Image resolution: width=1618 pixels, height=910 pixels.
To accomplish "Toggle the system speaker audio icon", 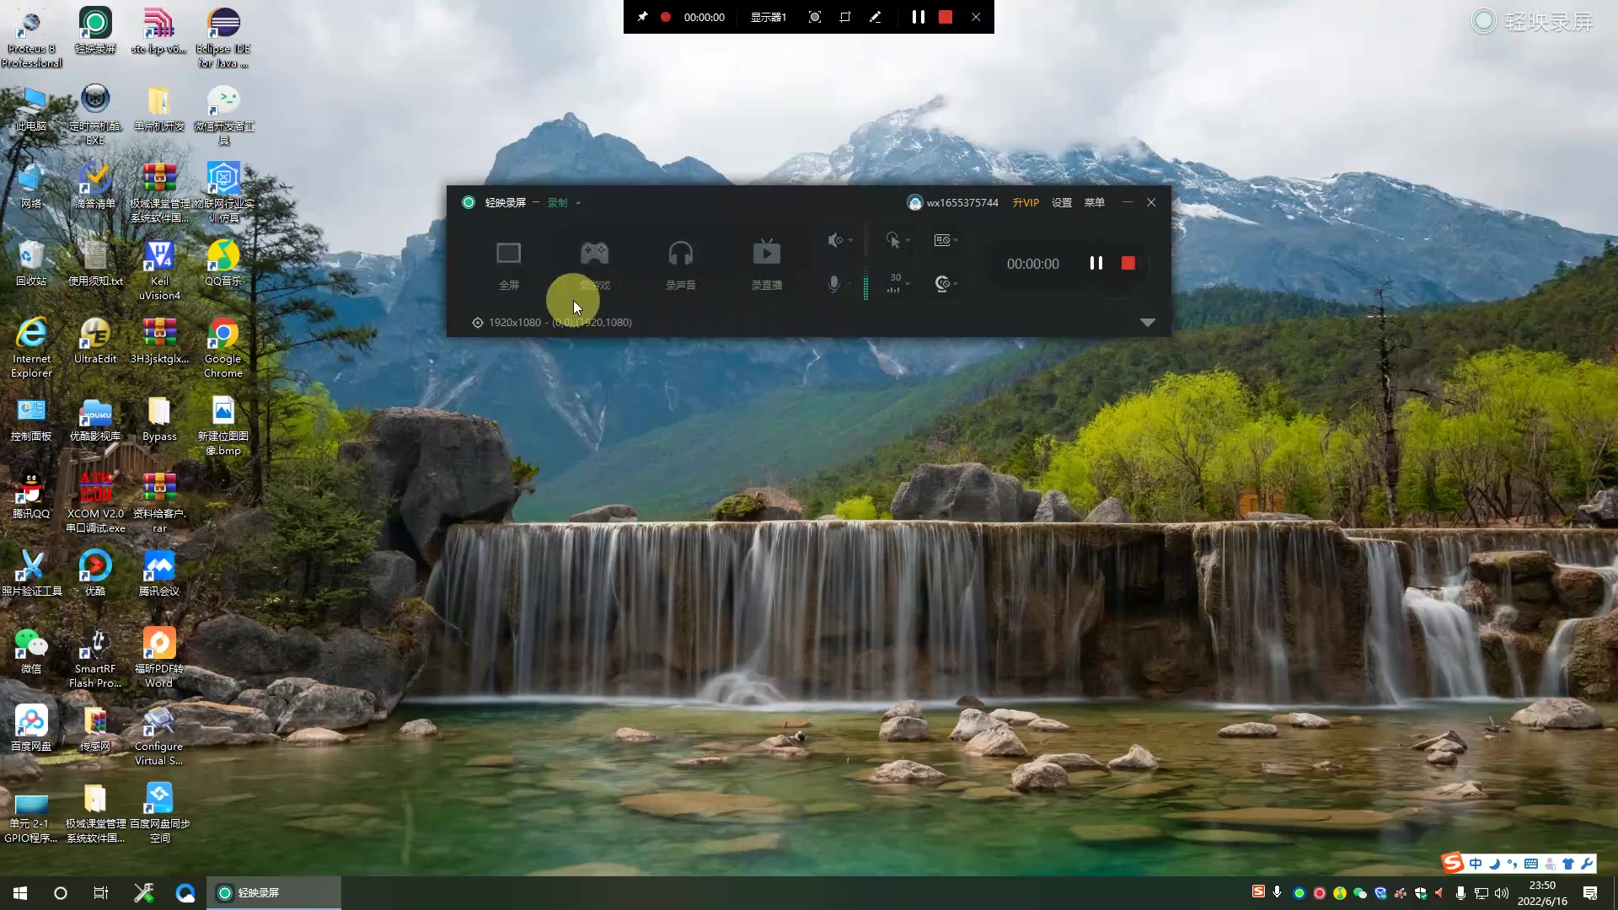I will (835, 240).
